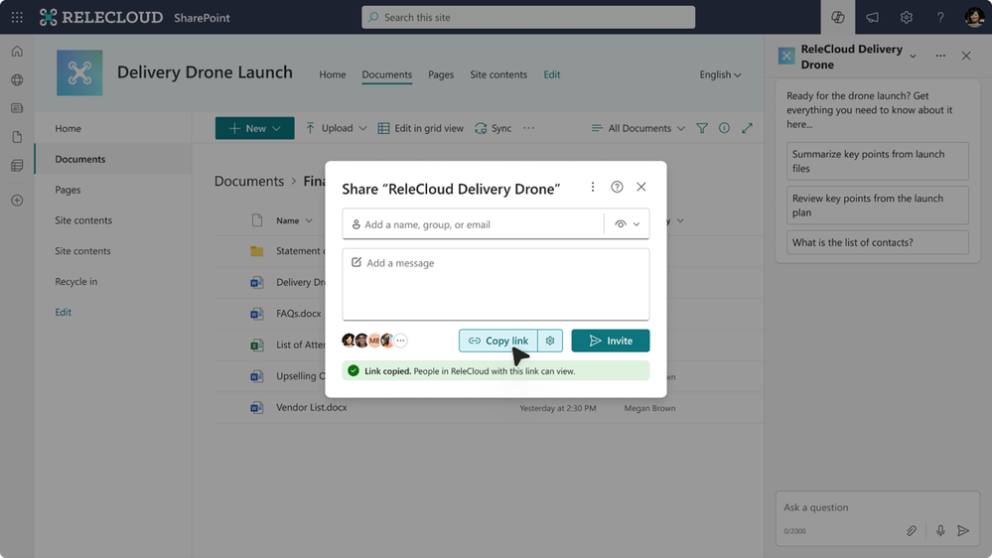Click the news icon in left rail
The width and height of the screenshot is (992, 558).
(17, 108)
